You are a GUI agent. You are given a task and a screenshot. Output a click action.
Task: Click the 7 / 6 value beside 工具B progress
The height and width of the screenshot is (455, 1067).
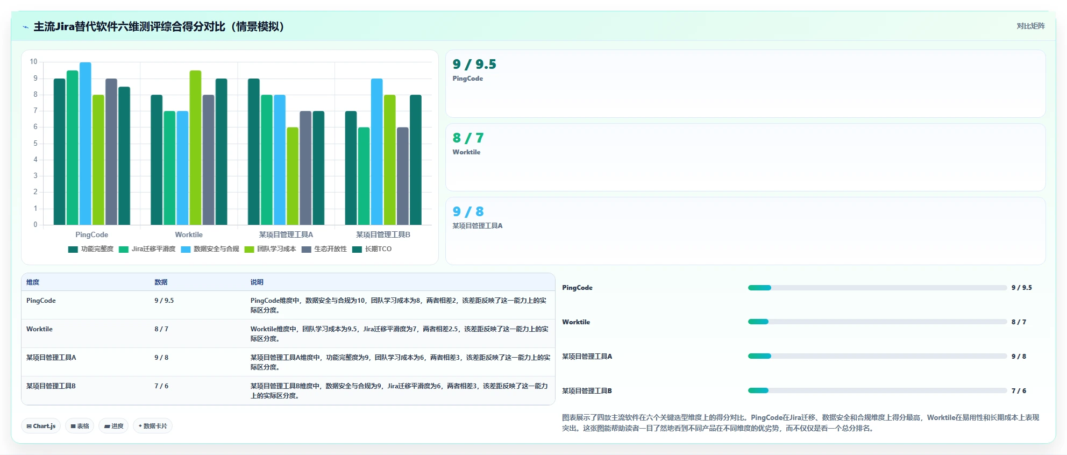1019,391
